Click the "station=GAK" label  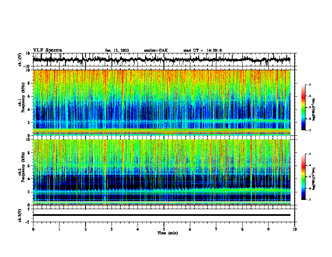156,50
